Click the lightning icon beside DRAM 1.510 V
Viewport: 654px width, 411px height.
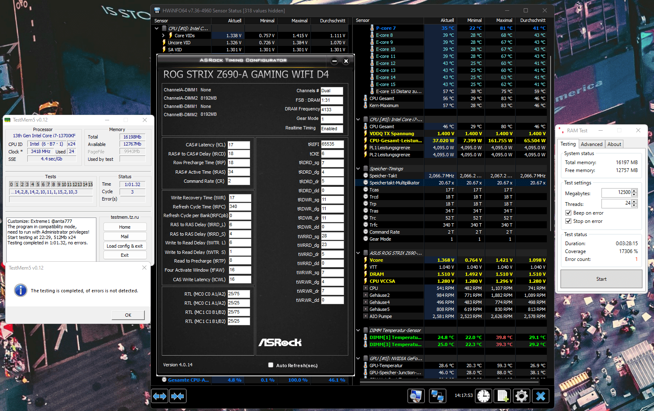(x=365, y=274)
